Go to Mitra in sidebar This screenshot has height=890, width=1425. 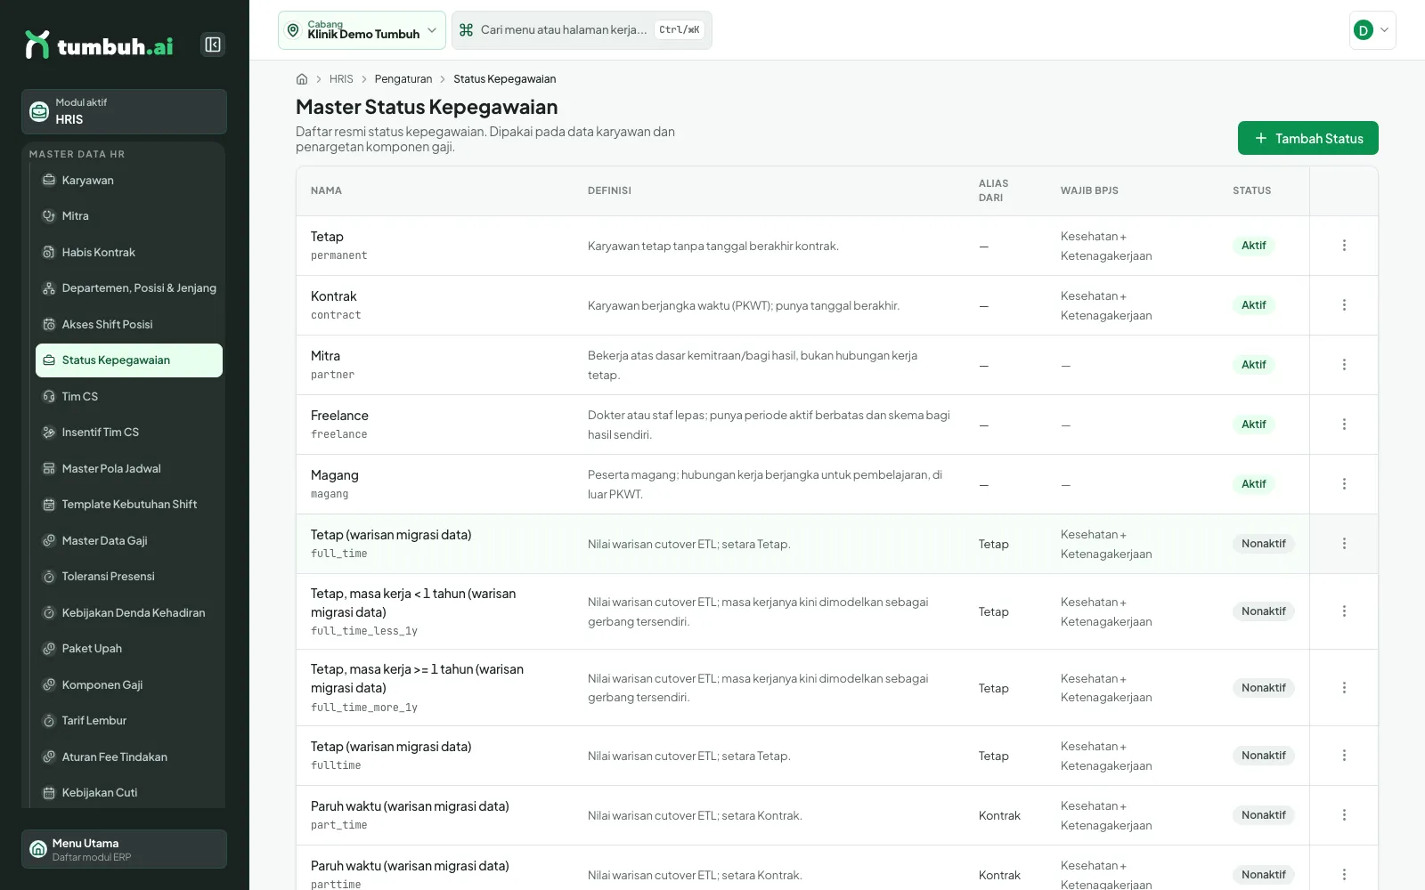coord(129,216)
